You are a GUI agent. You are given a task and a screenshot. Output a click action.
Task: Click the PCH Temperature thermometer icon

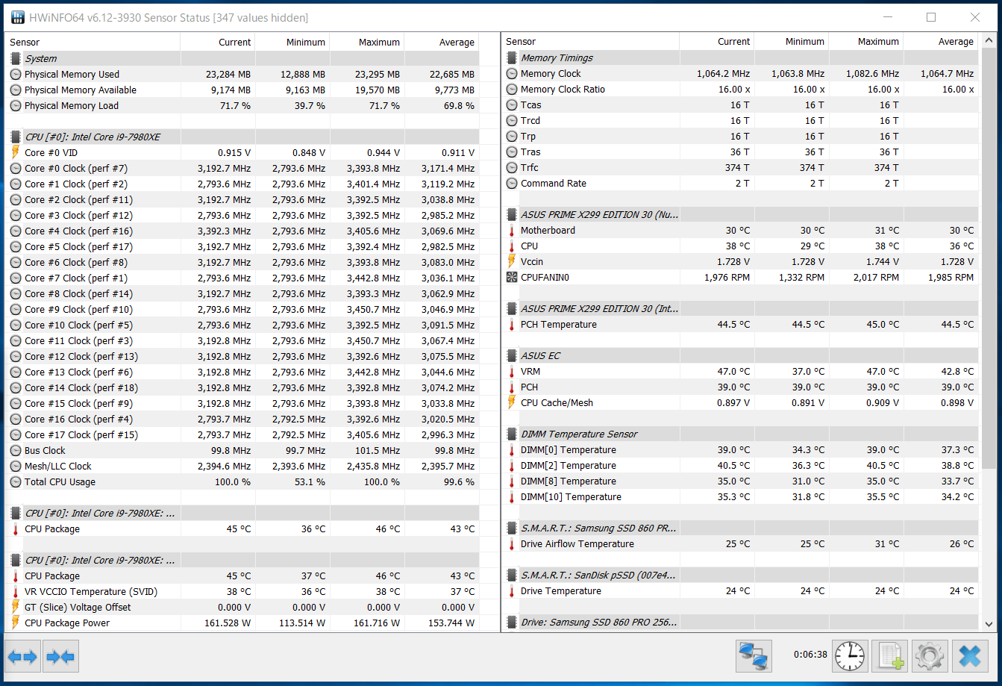click(x=512, y=324)
